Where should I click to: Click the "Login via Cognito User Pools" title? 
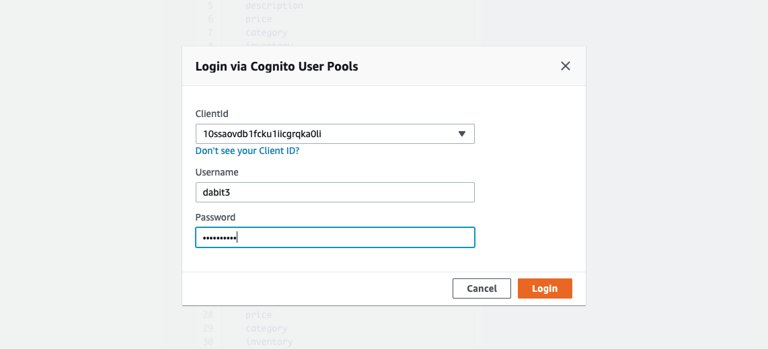click(x=276, y=67)
